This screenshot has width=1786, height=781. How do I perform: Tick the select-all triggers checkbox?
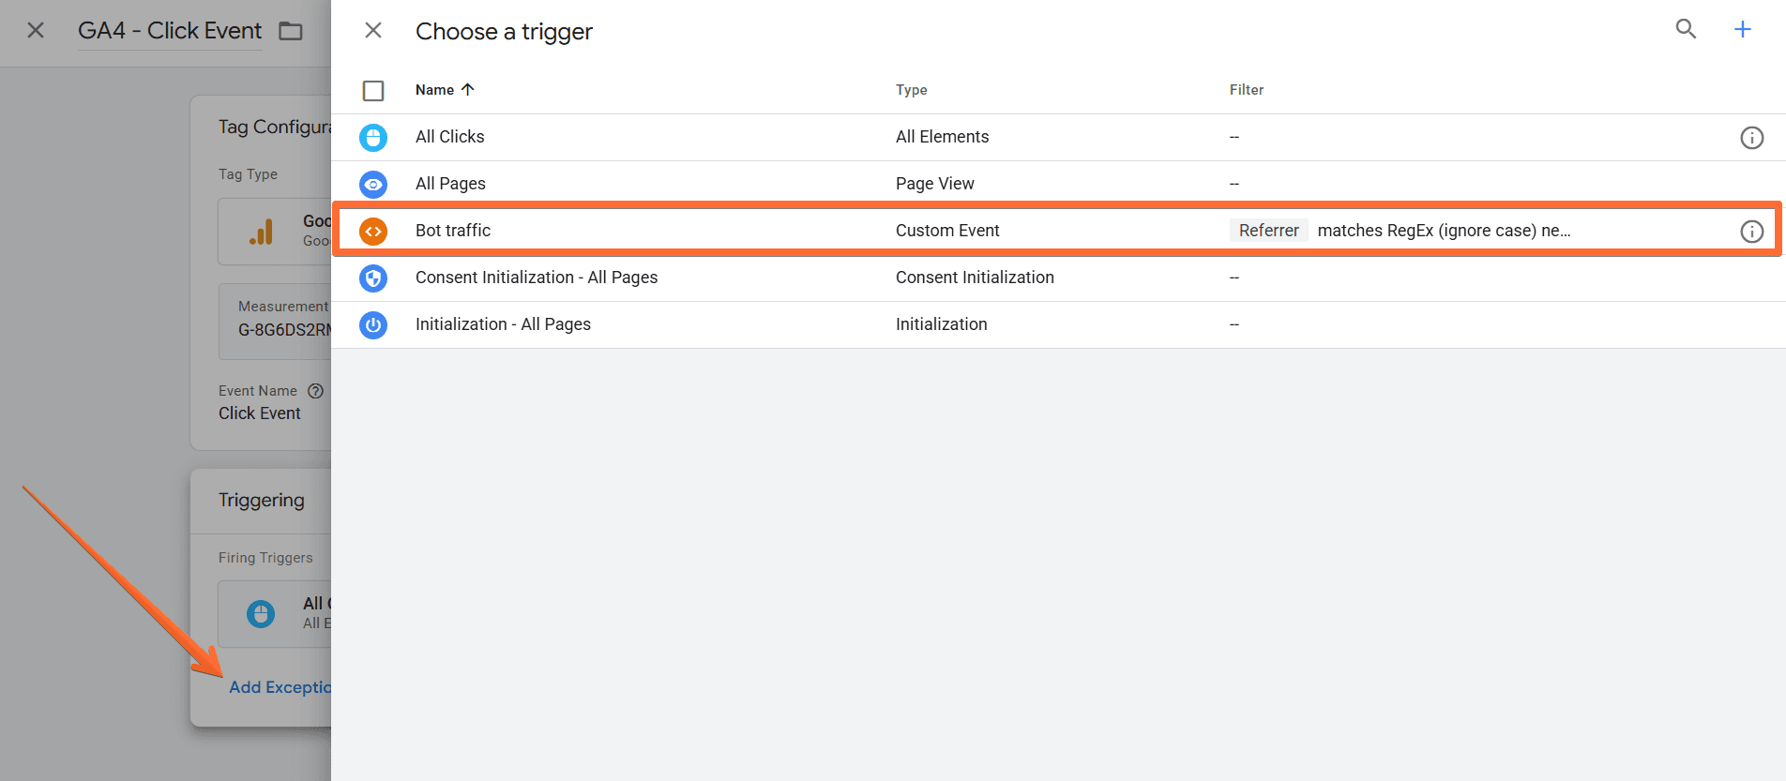[373, 91]
